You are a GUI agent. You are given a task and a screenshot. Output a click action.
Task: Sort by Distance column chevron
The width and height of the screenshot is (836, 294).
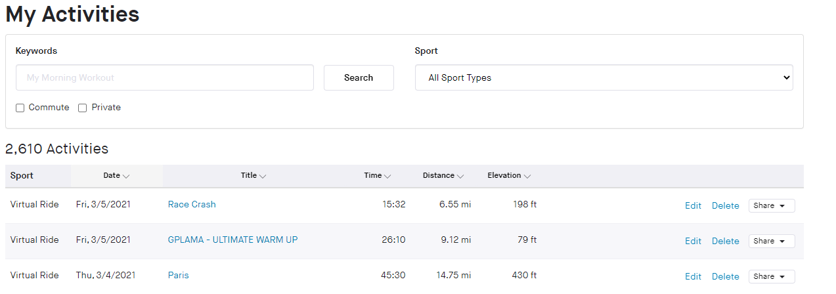(460, 176)
